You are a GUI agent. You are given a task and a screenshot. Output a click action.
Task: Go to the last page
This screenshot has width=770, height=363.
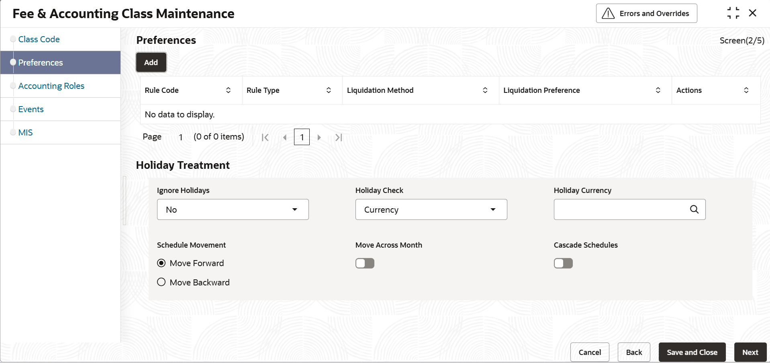point(339,137)
